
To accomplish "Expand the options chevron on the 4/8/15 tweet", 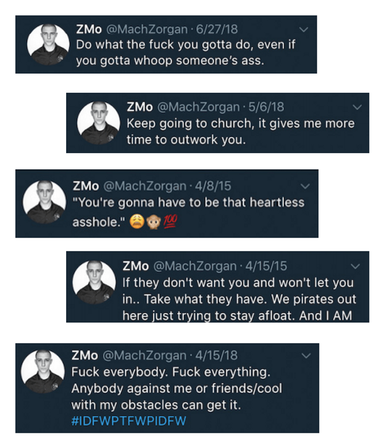I will [306, 186].
